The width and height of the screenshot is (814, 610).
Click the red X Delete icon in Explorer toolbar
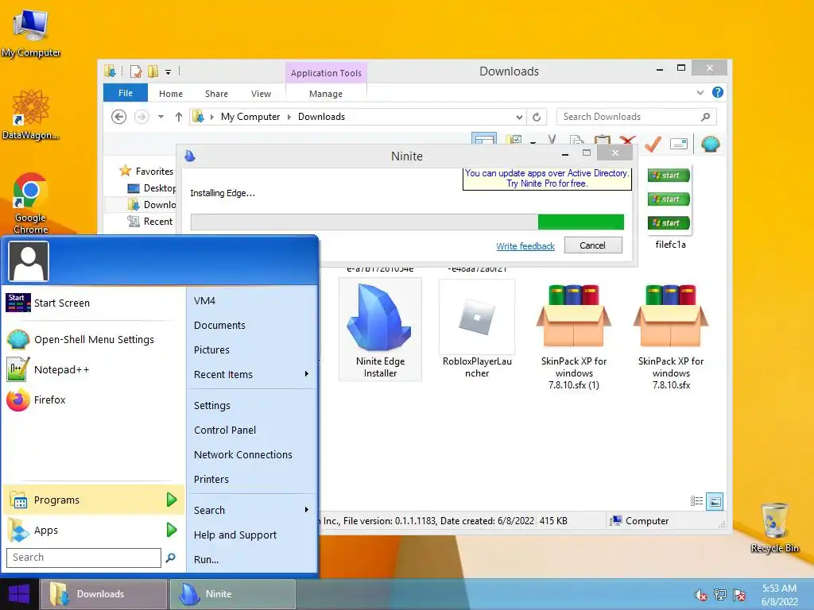point(627,141)
